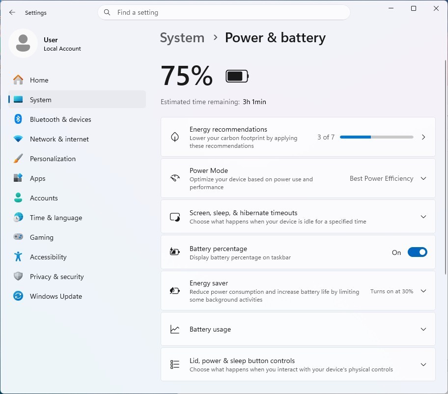Open Windows Update page

coord(77,296)
